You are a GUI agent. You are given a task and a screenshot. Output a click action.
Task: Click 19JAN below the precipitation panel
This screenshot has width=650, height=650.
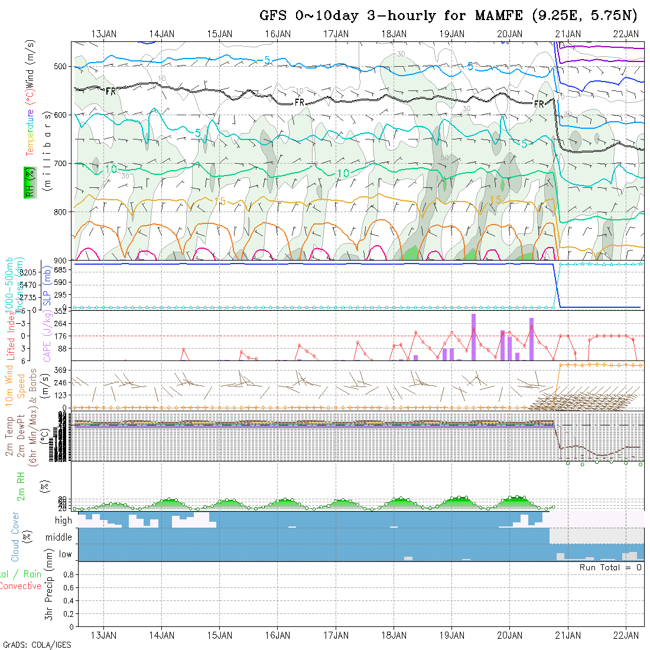452,635
